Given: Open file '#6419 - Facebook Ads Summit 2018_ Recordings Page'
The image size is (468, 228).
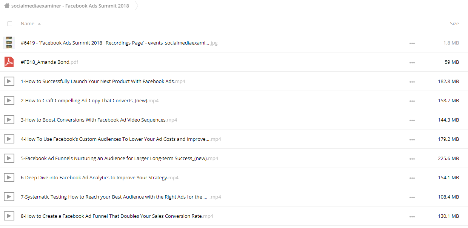Looking at the screenshot, I should point(119,43).
